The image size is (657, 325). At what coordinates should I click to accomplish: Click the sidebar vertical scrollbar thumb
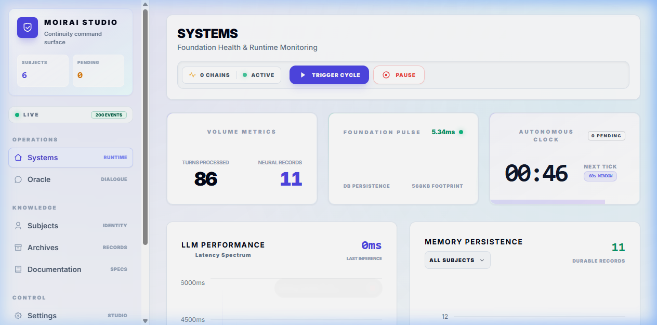point(145,127)
